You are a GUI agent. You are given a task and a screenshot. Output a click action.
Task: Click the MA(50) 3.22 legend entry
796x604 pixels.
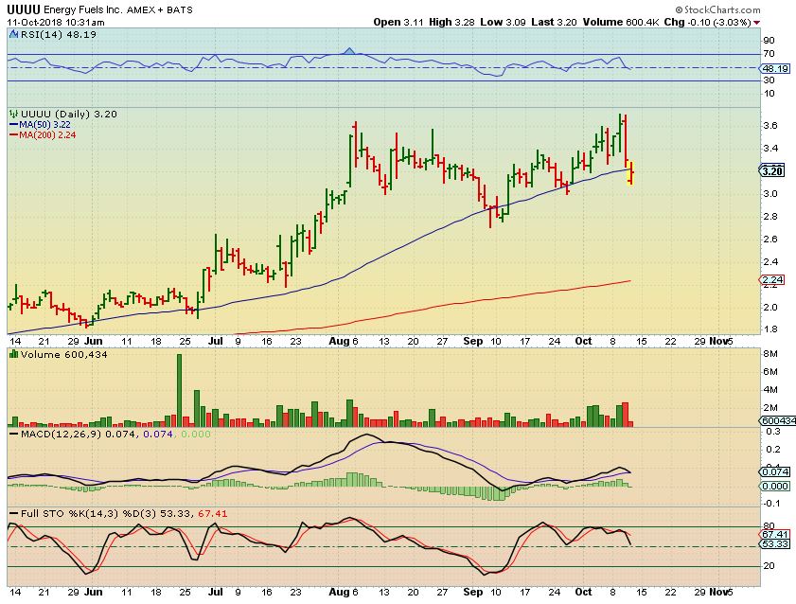(41, 125)
